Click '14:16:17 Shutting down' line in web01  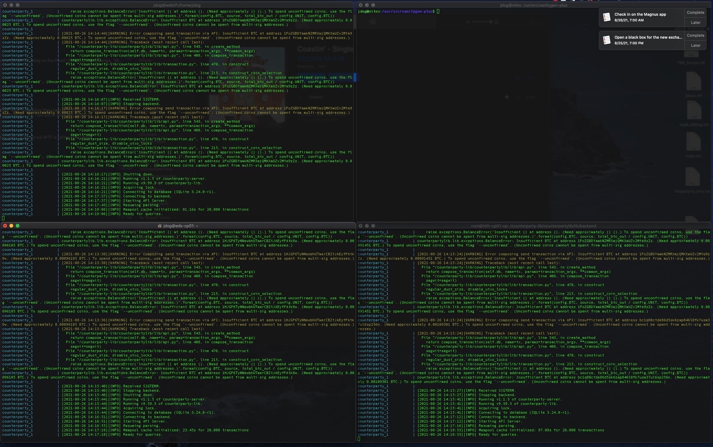108,174
